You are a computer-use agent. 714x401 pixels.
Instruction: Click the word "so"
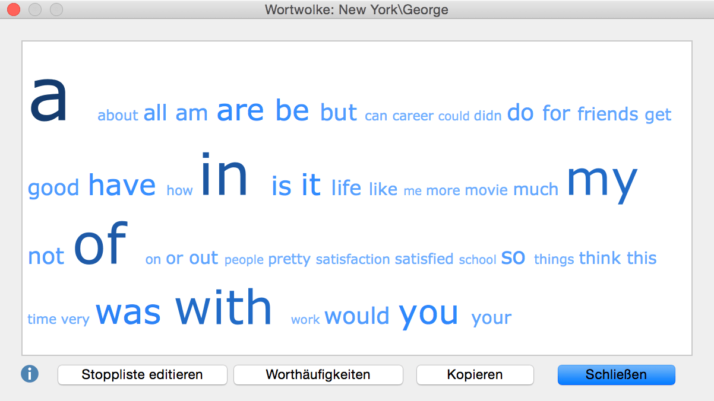click(513, 257)
